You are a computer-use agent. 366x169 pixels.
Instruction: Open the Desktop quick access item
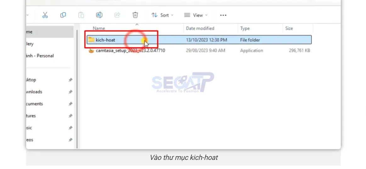pyautogui.click(x=31, y=80)
